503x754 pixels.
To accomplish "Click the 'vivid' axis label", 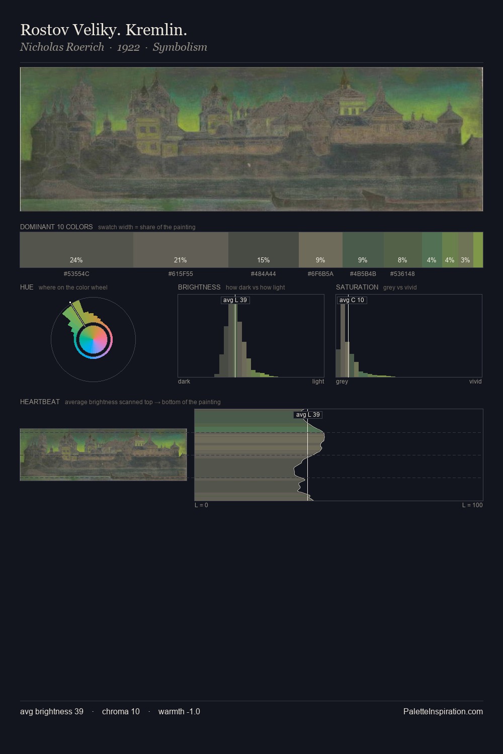I will coord(475,382).
